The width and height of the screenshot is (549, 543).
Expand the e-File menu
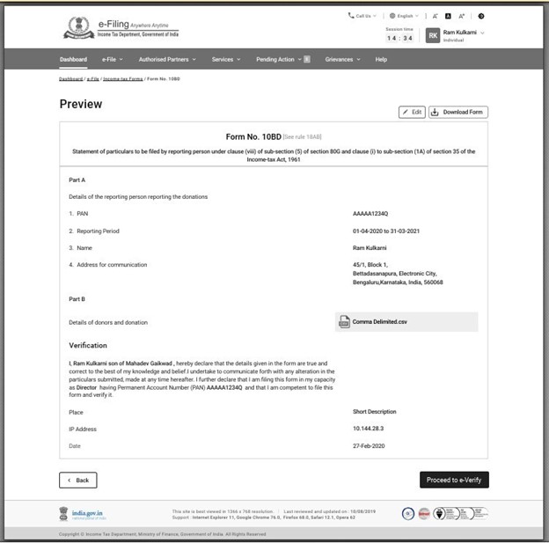113,59
